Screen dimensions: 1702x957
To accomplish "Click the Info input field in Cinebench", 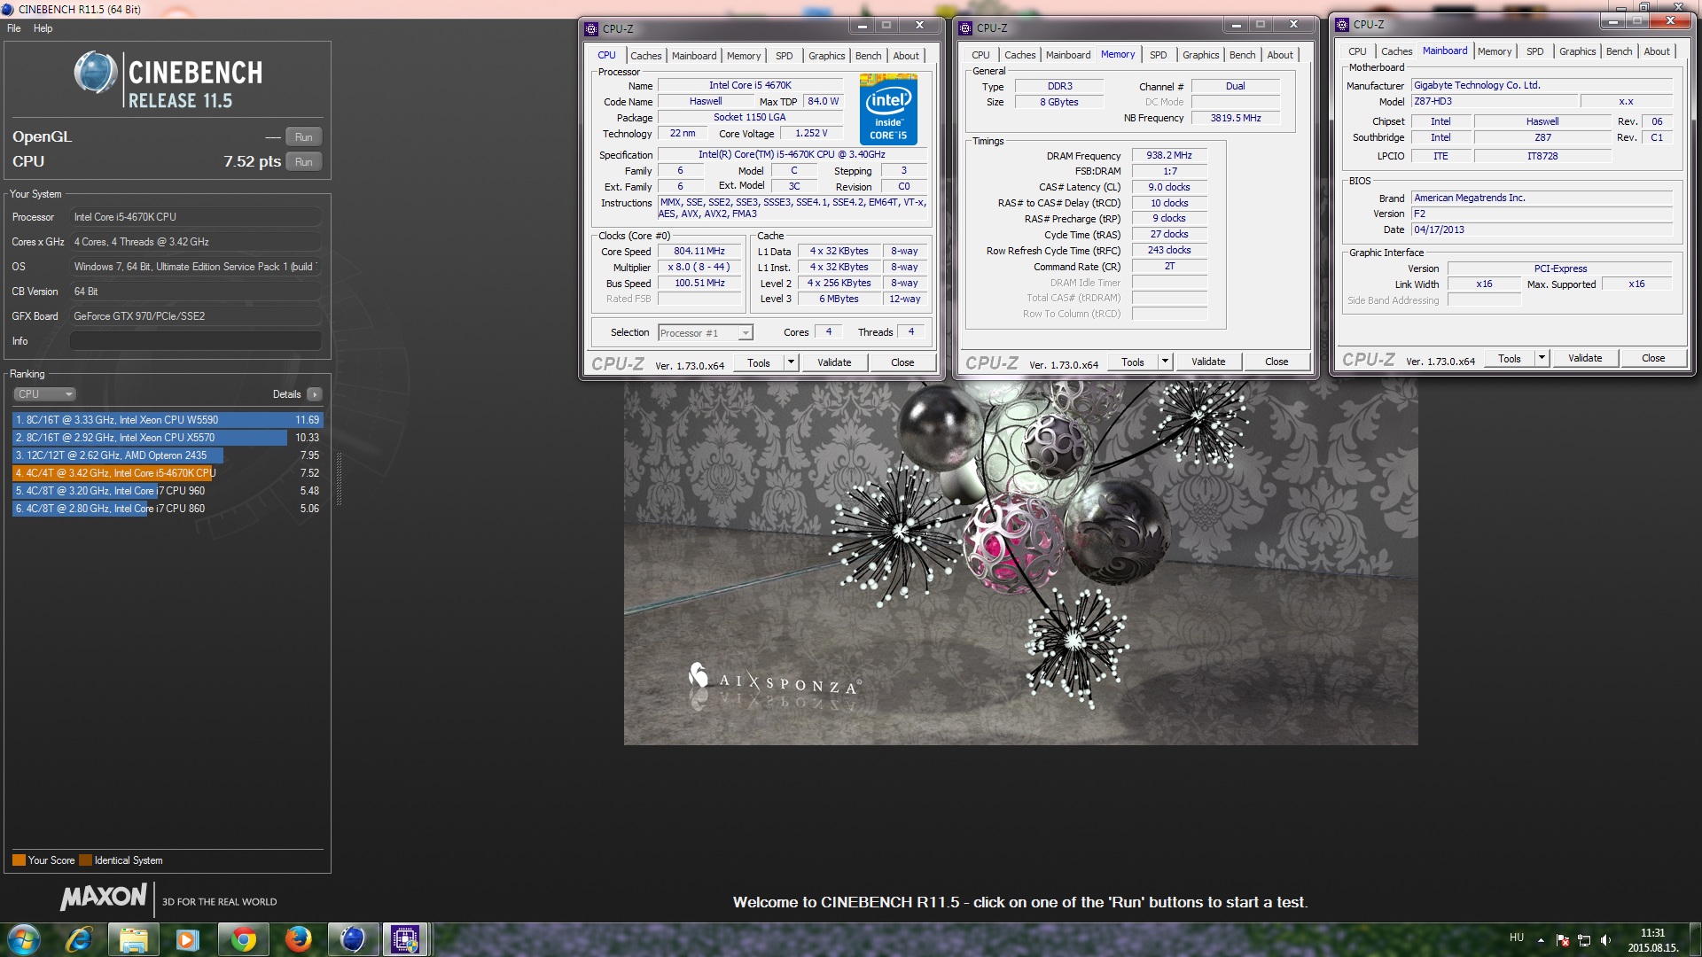I will 195,341.
